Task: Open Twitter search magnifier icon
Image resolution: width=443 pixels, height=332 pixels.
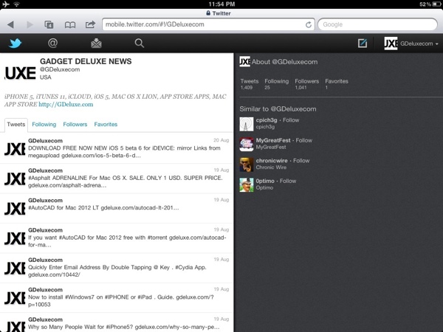Action: [140, 44]
